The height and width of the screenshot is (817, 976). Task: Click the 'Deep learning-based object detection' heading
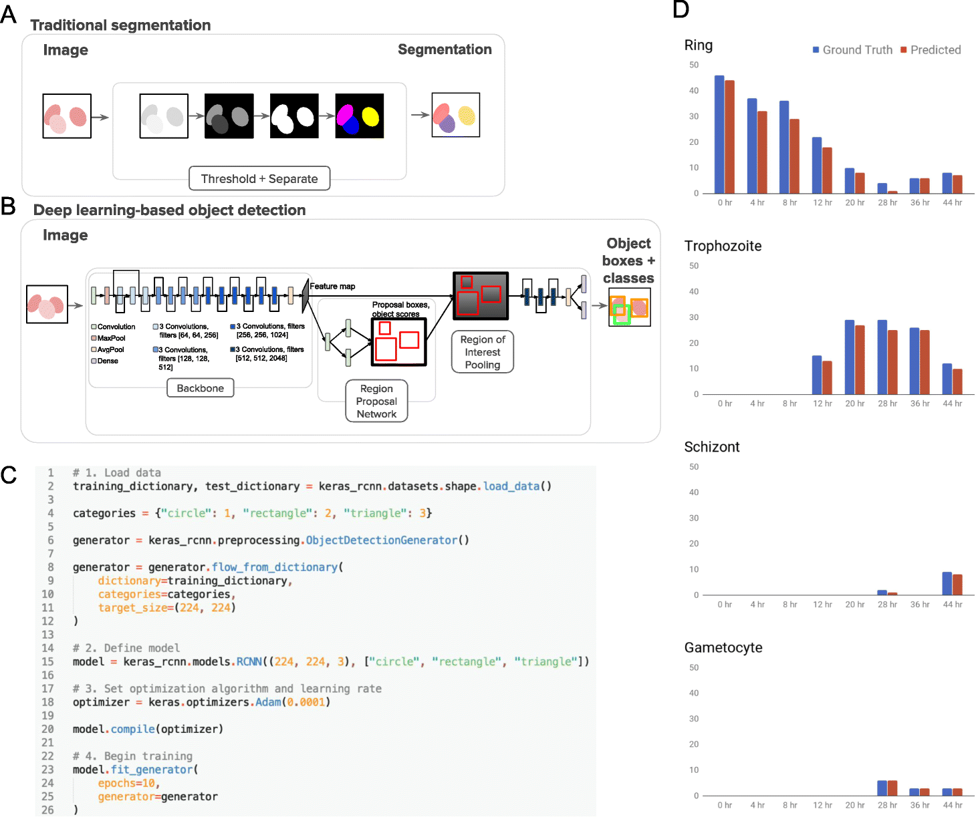point(170,210)
